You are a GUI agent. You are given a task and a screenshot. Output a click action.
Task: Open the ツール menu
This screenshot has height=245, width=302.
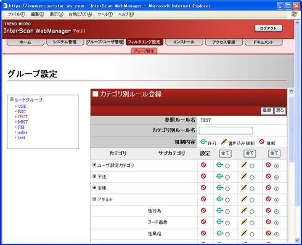pos(105,14)
